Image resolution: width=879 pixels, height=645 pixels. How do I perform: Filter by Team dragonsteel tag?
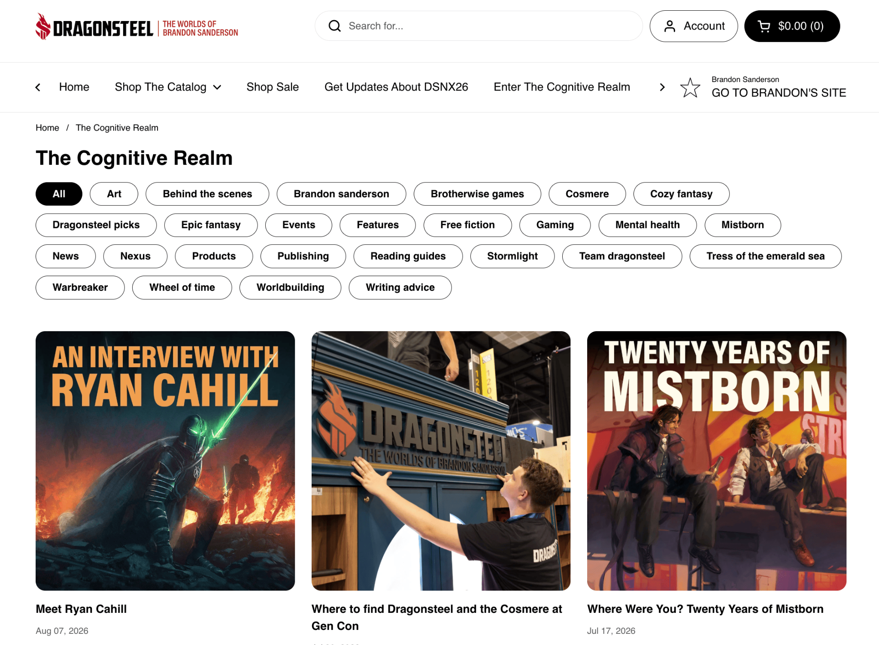622,256
